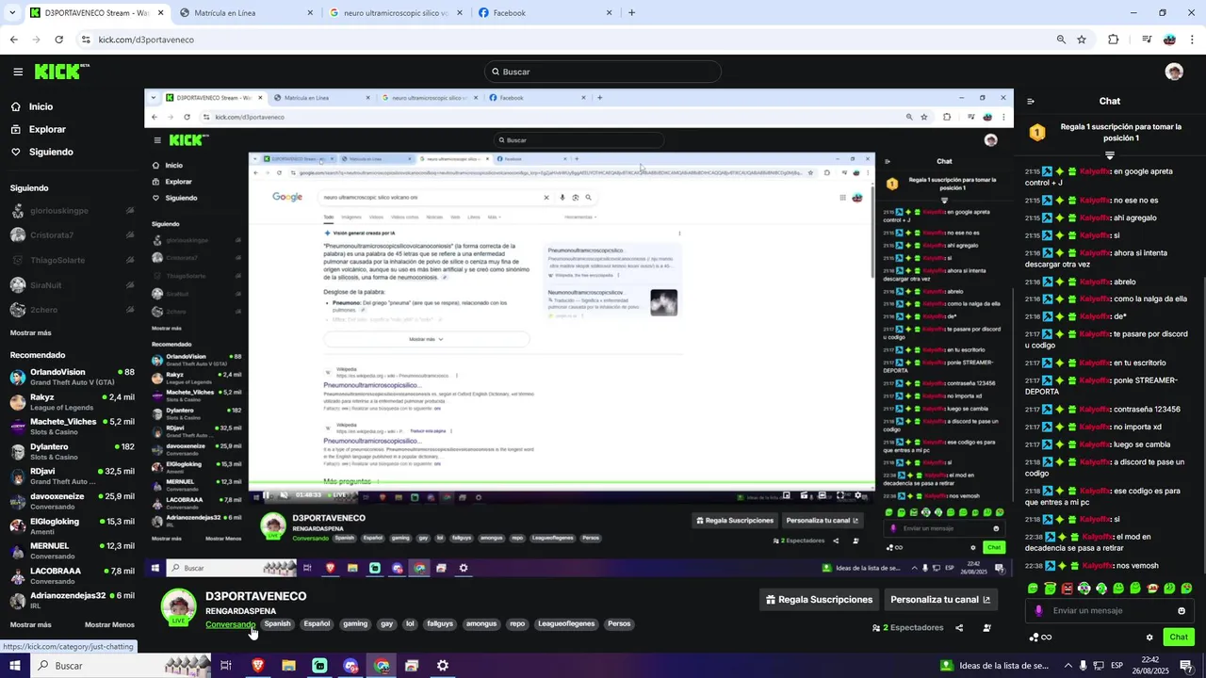Screen dimensions: 1206x678
Task: Open the chat settings gear
Action: click(x=1149, y=638)
